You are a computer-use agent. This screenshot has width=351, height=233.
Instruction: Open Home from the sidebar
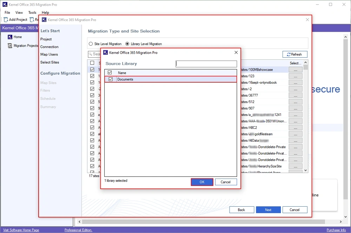click(x=16, y=37)
